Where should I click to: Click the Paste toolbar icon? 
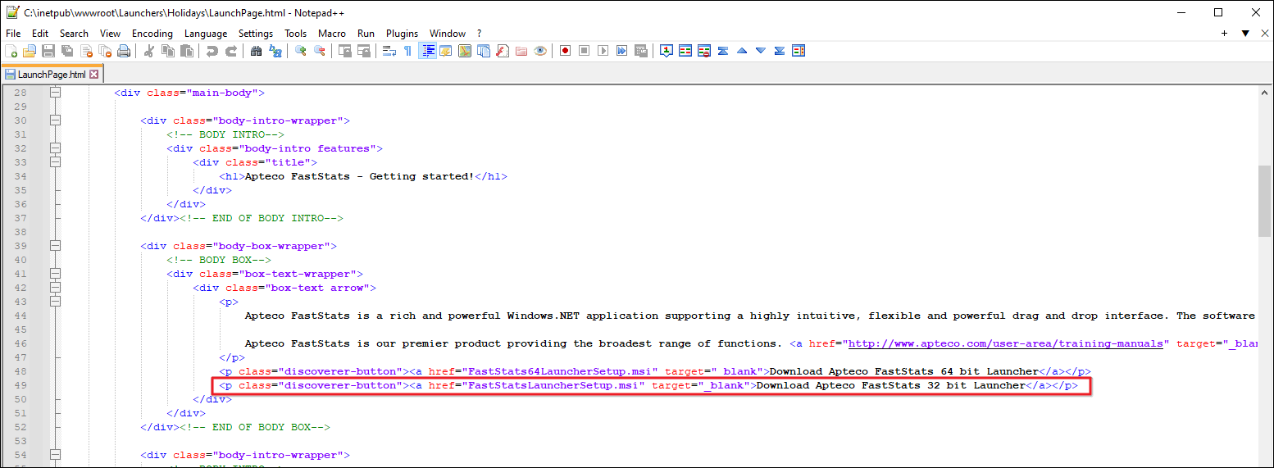pos(187,51)
